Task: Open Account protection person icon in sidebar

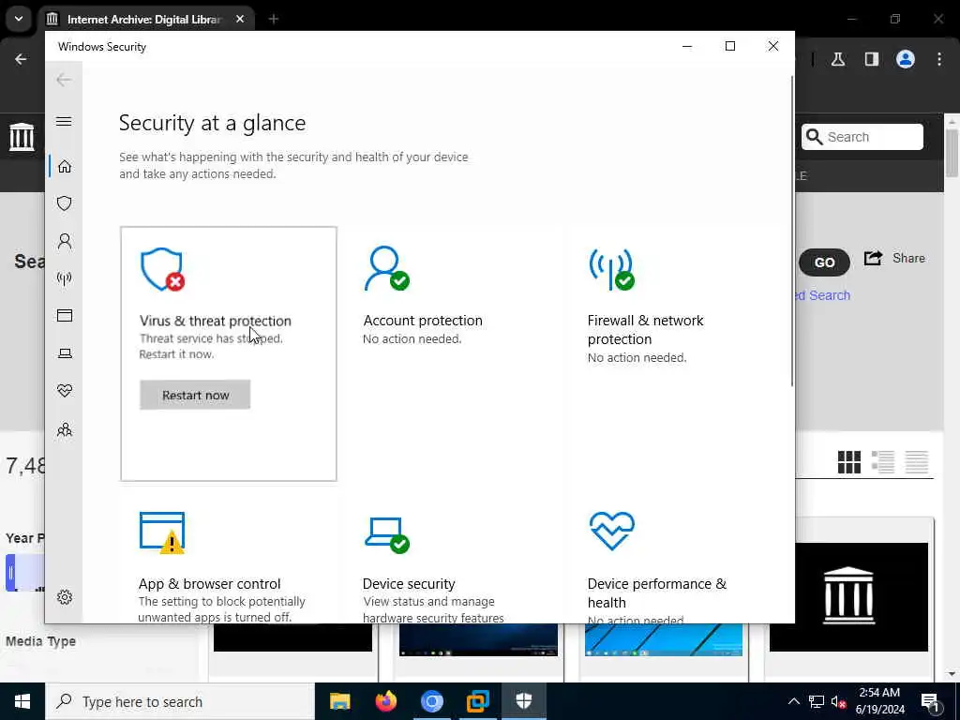Action: coord(65,241)
